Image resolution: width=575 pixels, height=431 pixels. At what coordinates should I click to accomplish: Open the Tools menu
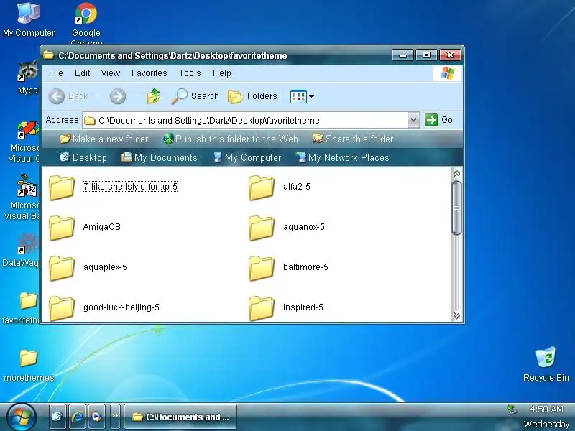coord(190,73)
